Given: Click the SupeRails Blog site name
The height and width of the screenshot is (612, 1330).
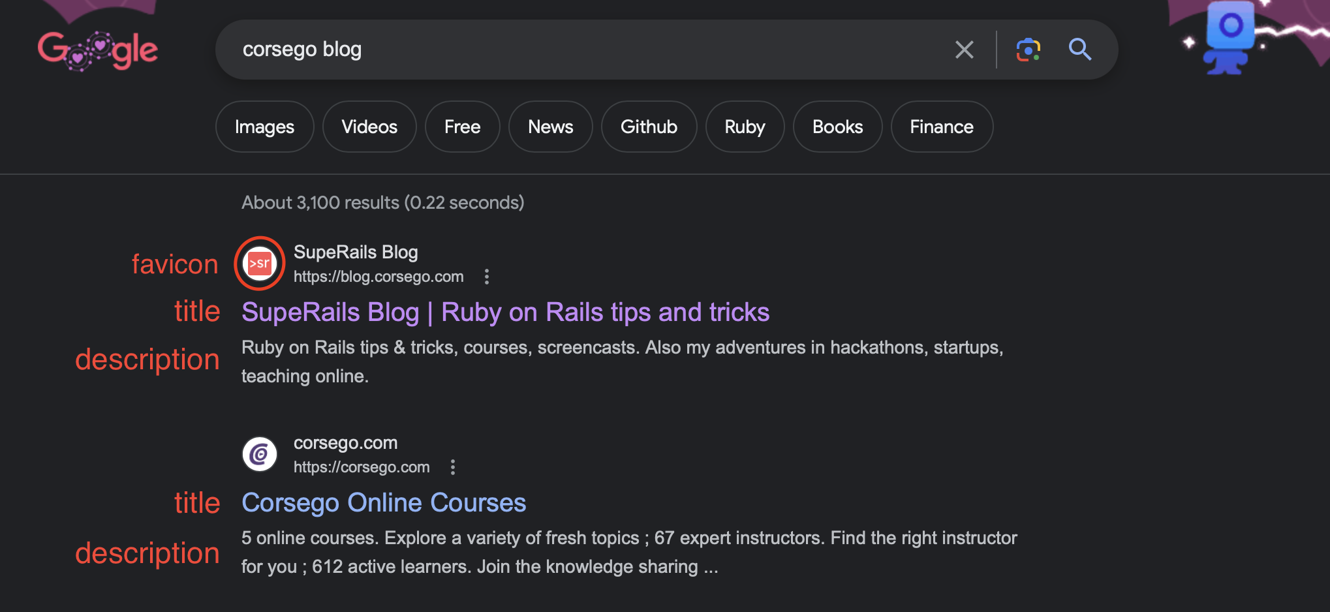Looking at the screenshot, I should pyautogui.click(x=356, y=252).
